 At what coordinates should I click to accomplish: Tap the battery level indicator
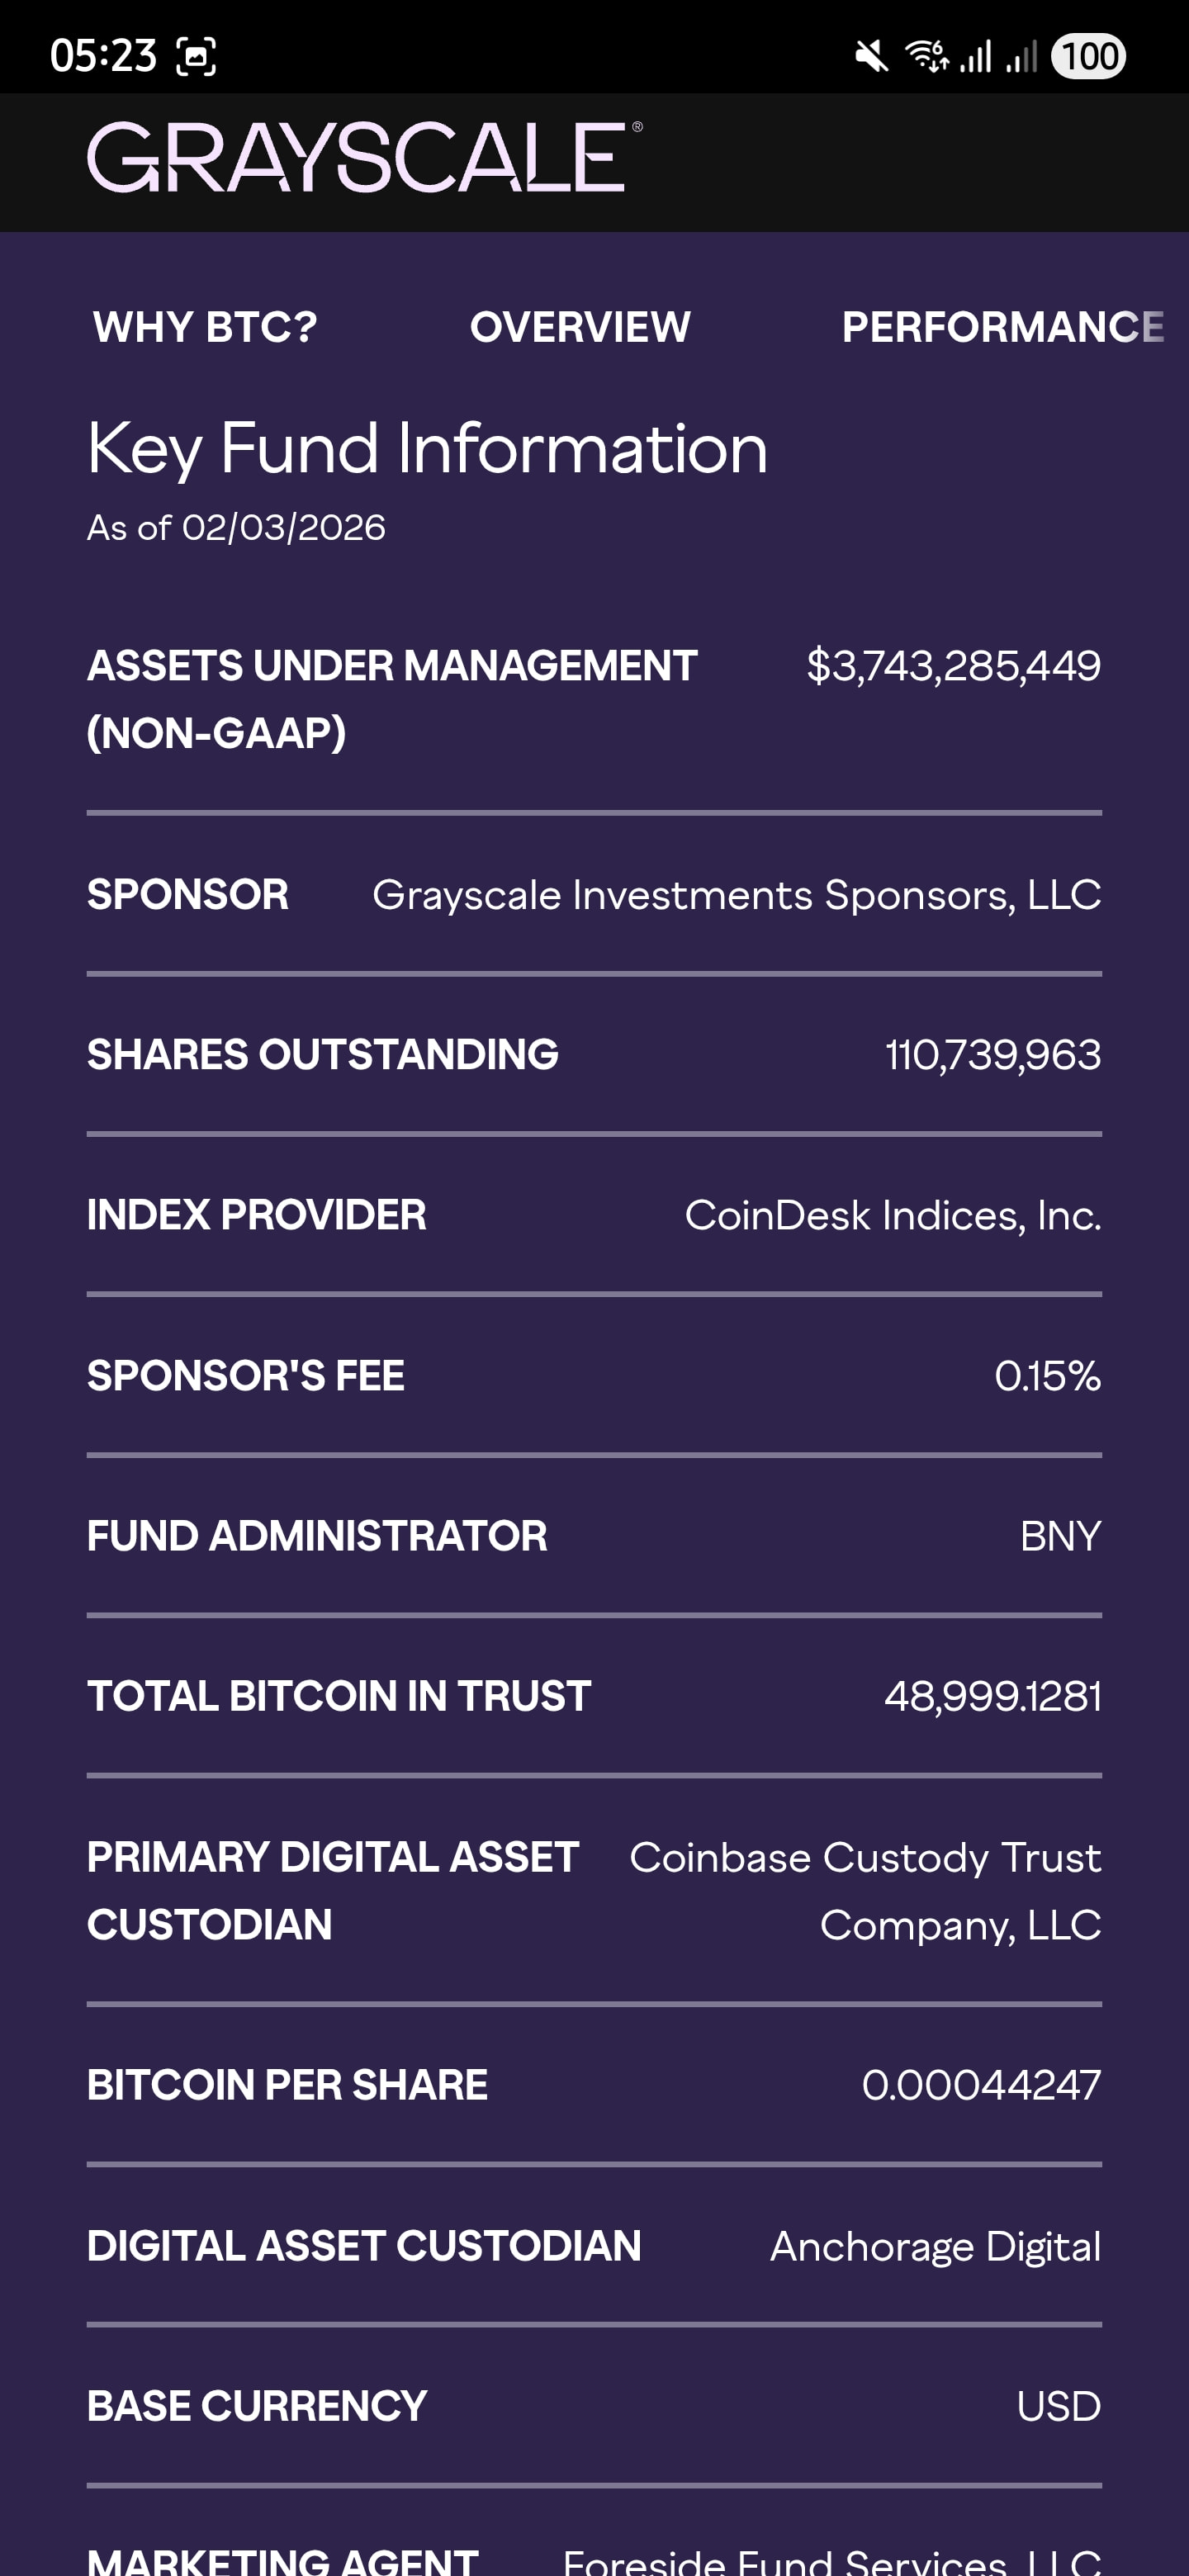1088,56
